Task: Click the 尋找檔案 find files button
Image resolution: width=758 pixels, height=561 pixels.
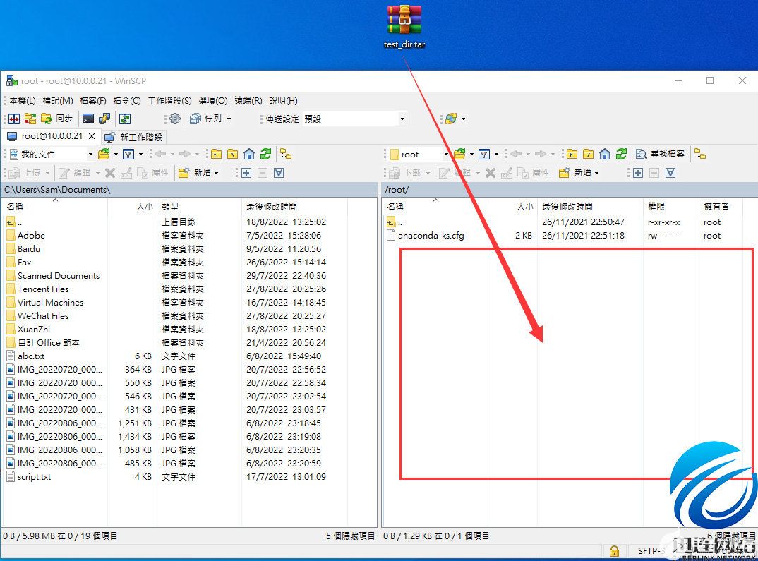Action: click(x=661, y=154)
